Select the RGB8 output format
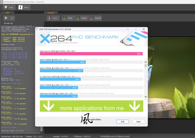 (x=67, y=18)
